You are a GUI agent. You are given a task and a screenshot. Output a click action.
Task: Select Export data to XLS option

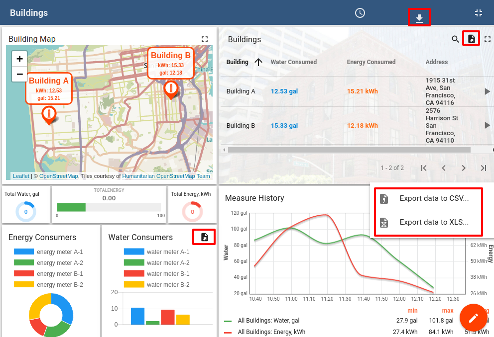pyautogui.click(x=433, y=222)
